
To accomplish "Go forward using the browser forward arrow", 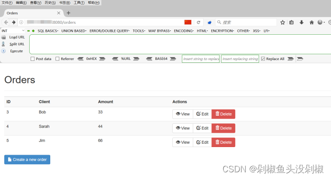I will [x=14, y=22].
